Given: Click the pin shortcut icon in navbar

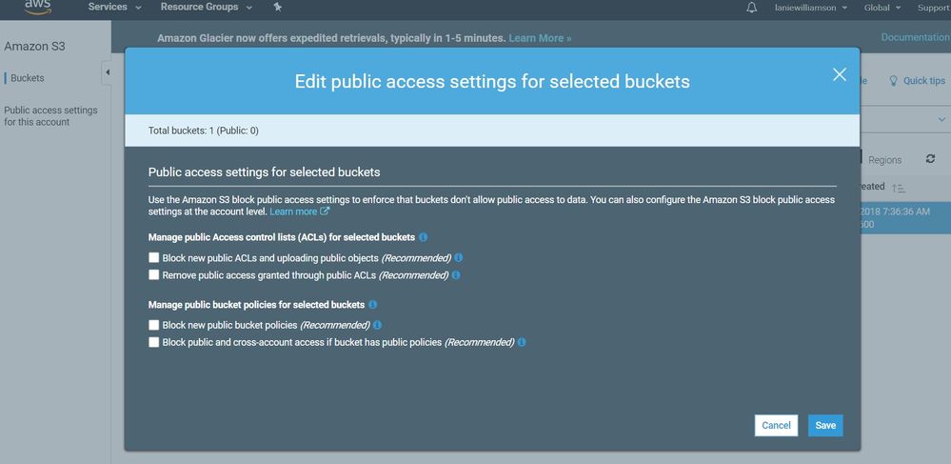Looking at the screenshot, I should coord(277,8).
